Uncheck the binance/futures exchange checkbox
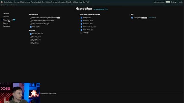This screenshot has width=184, height=103. point(31,34)
